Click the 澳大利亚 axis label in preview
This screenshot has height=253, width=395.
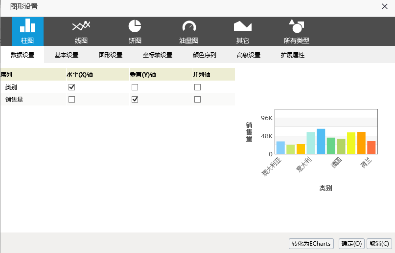[x=271, y=167]
